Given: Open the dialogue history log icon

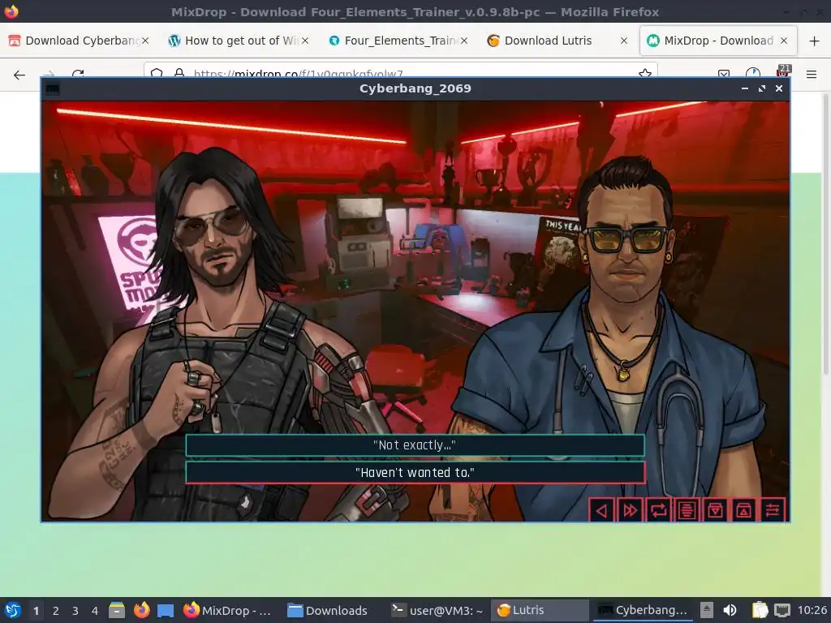Looking at the screenshot, I should pos(687,510).
